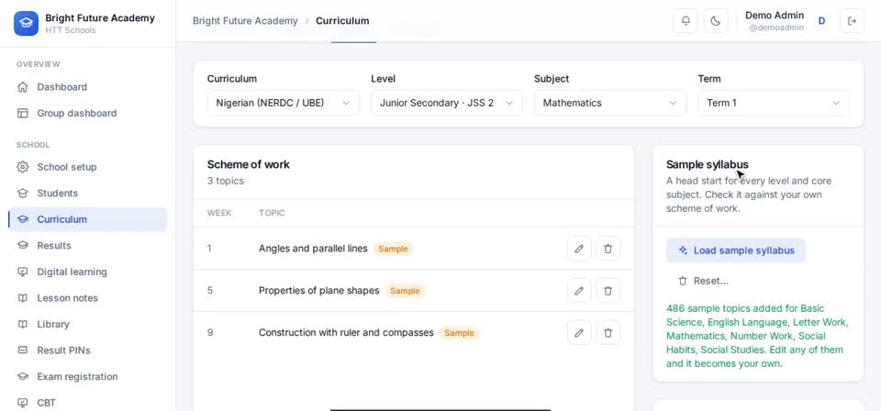Delete Construction with ruler and compasses topic

point(608,333)
